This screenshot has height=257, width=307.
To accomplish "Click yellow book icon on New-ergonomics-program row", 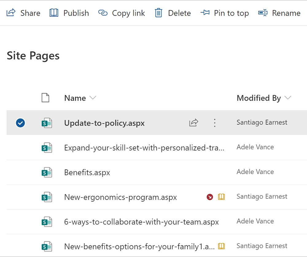I will (x=221, y=197).
